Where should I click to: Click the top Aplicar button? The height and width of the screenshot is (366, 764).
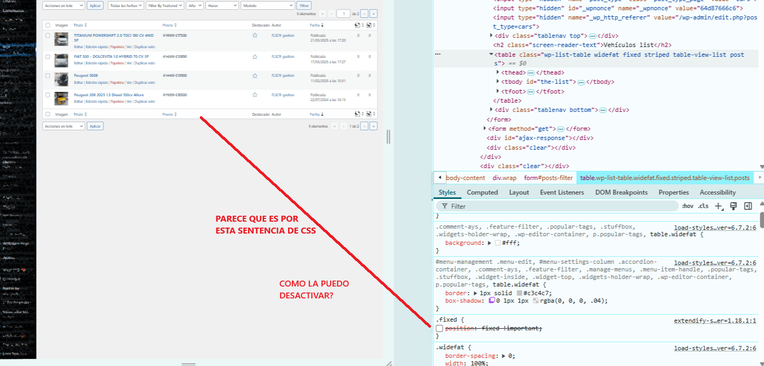click(95, 5)
